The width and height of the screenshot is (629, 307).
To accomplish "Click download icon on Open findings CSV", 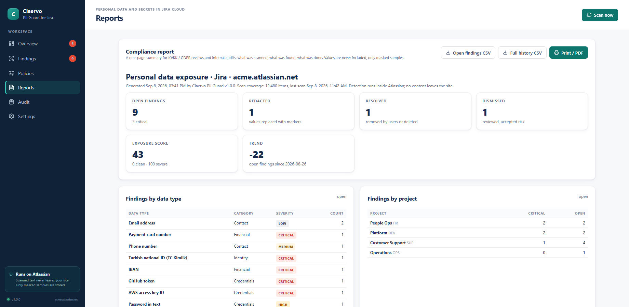I will tap(448, 53).
